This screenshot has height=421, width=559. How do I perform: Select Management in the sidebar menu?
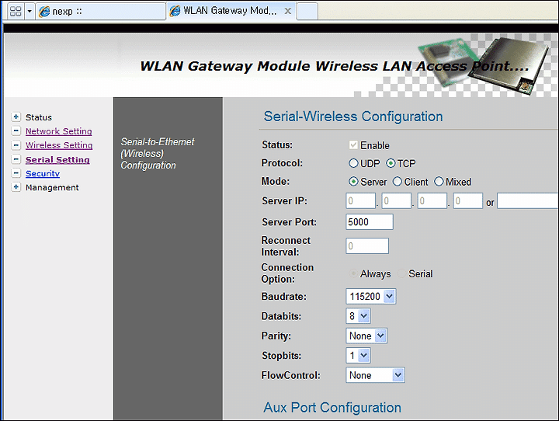[x=52, y=187]
